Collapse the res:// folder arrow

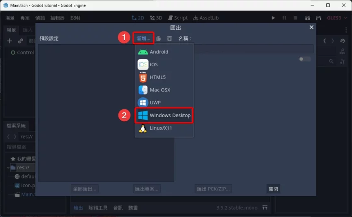(x=8, y=168)
